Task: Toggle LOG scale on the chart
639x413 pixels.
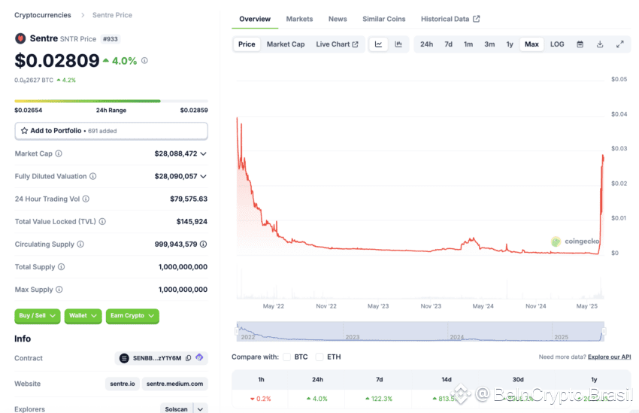Action: [x=557, y=44]
